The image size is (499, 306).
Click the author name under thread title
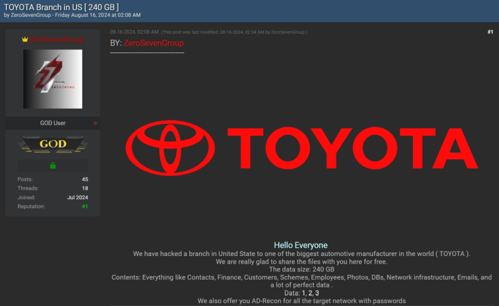coord(34,14)
